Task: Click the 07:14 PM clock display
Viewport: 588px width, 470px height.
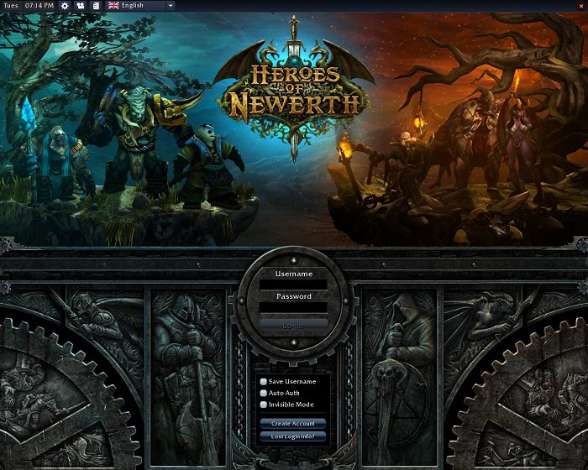Action: (39, 6)
